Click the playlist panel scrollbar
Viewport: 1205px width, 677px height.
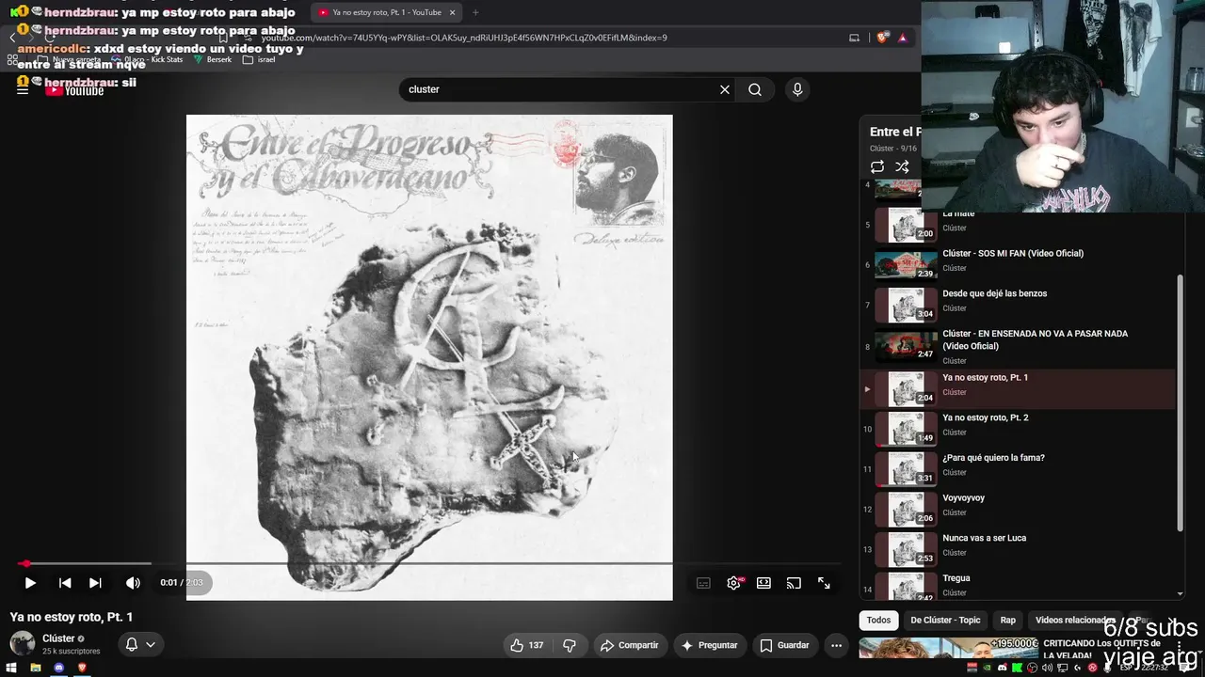[x=1181, y=404]
